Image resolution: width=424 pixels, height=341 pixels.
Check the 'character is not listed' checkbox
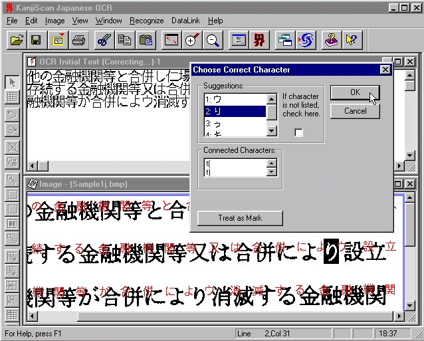tap(298, 133)
